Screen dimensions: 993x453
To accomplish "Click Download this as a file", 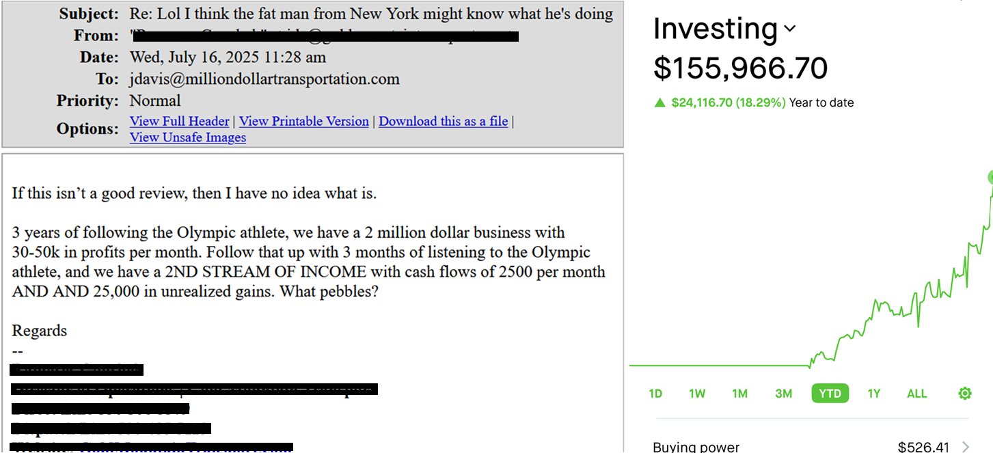I will point(443,121).
